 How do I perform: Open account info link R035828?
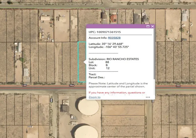point(114,38)
